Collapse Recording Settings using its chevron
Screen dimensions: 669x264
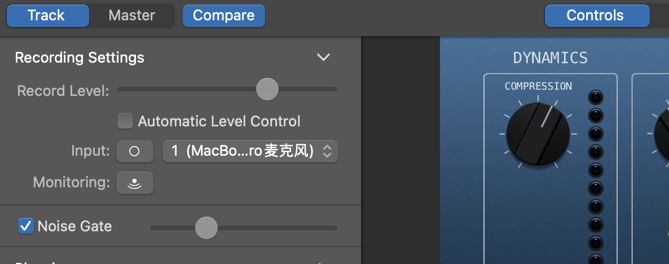pos(323,58)
